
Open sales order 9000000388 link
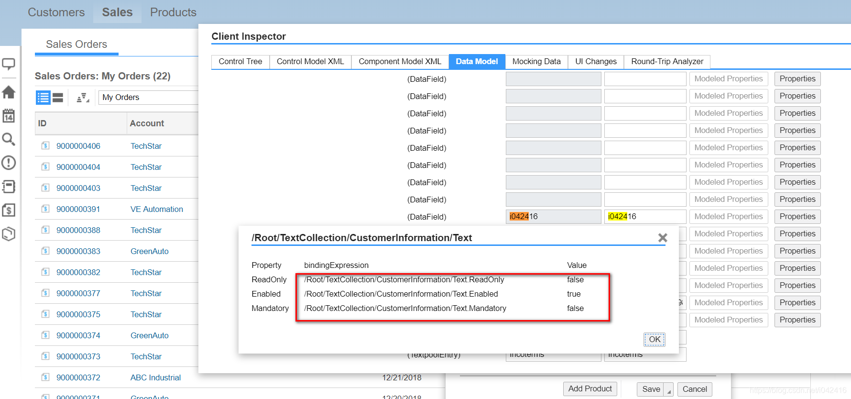(x=78, y=230)
